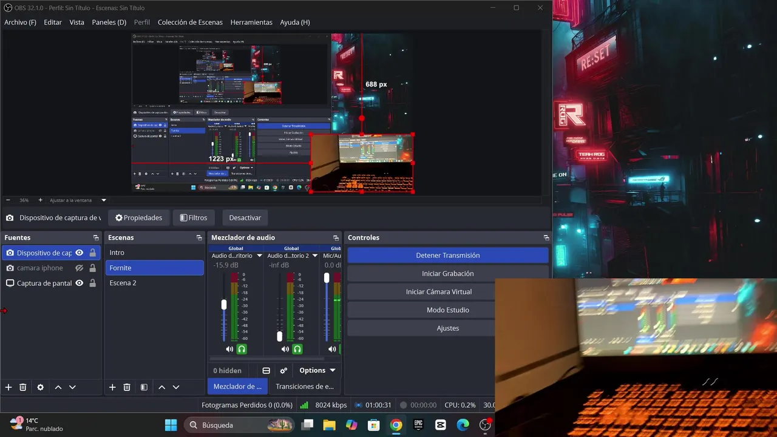Select the Intro scene
This screenshot has width=777, height=437.
point(155,252)
